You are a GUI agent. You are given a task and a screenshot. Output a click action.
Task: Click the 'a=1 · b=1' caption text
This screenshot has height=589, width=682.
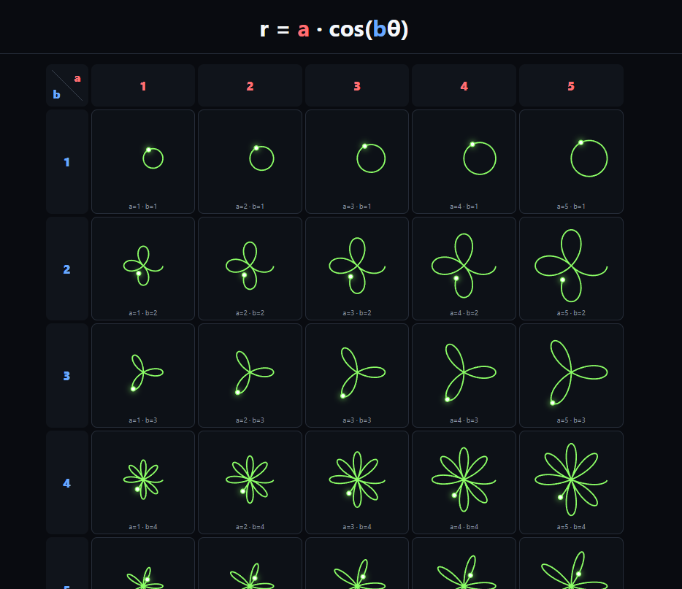pos(143,207)
